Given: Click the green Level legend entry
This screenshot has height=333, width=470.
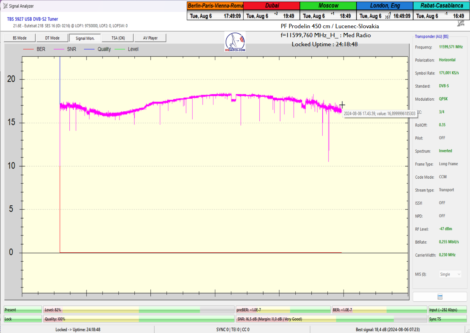Looking at the screenshot, I should (128, 49).
